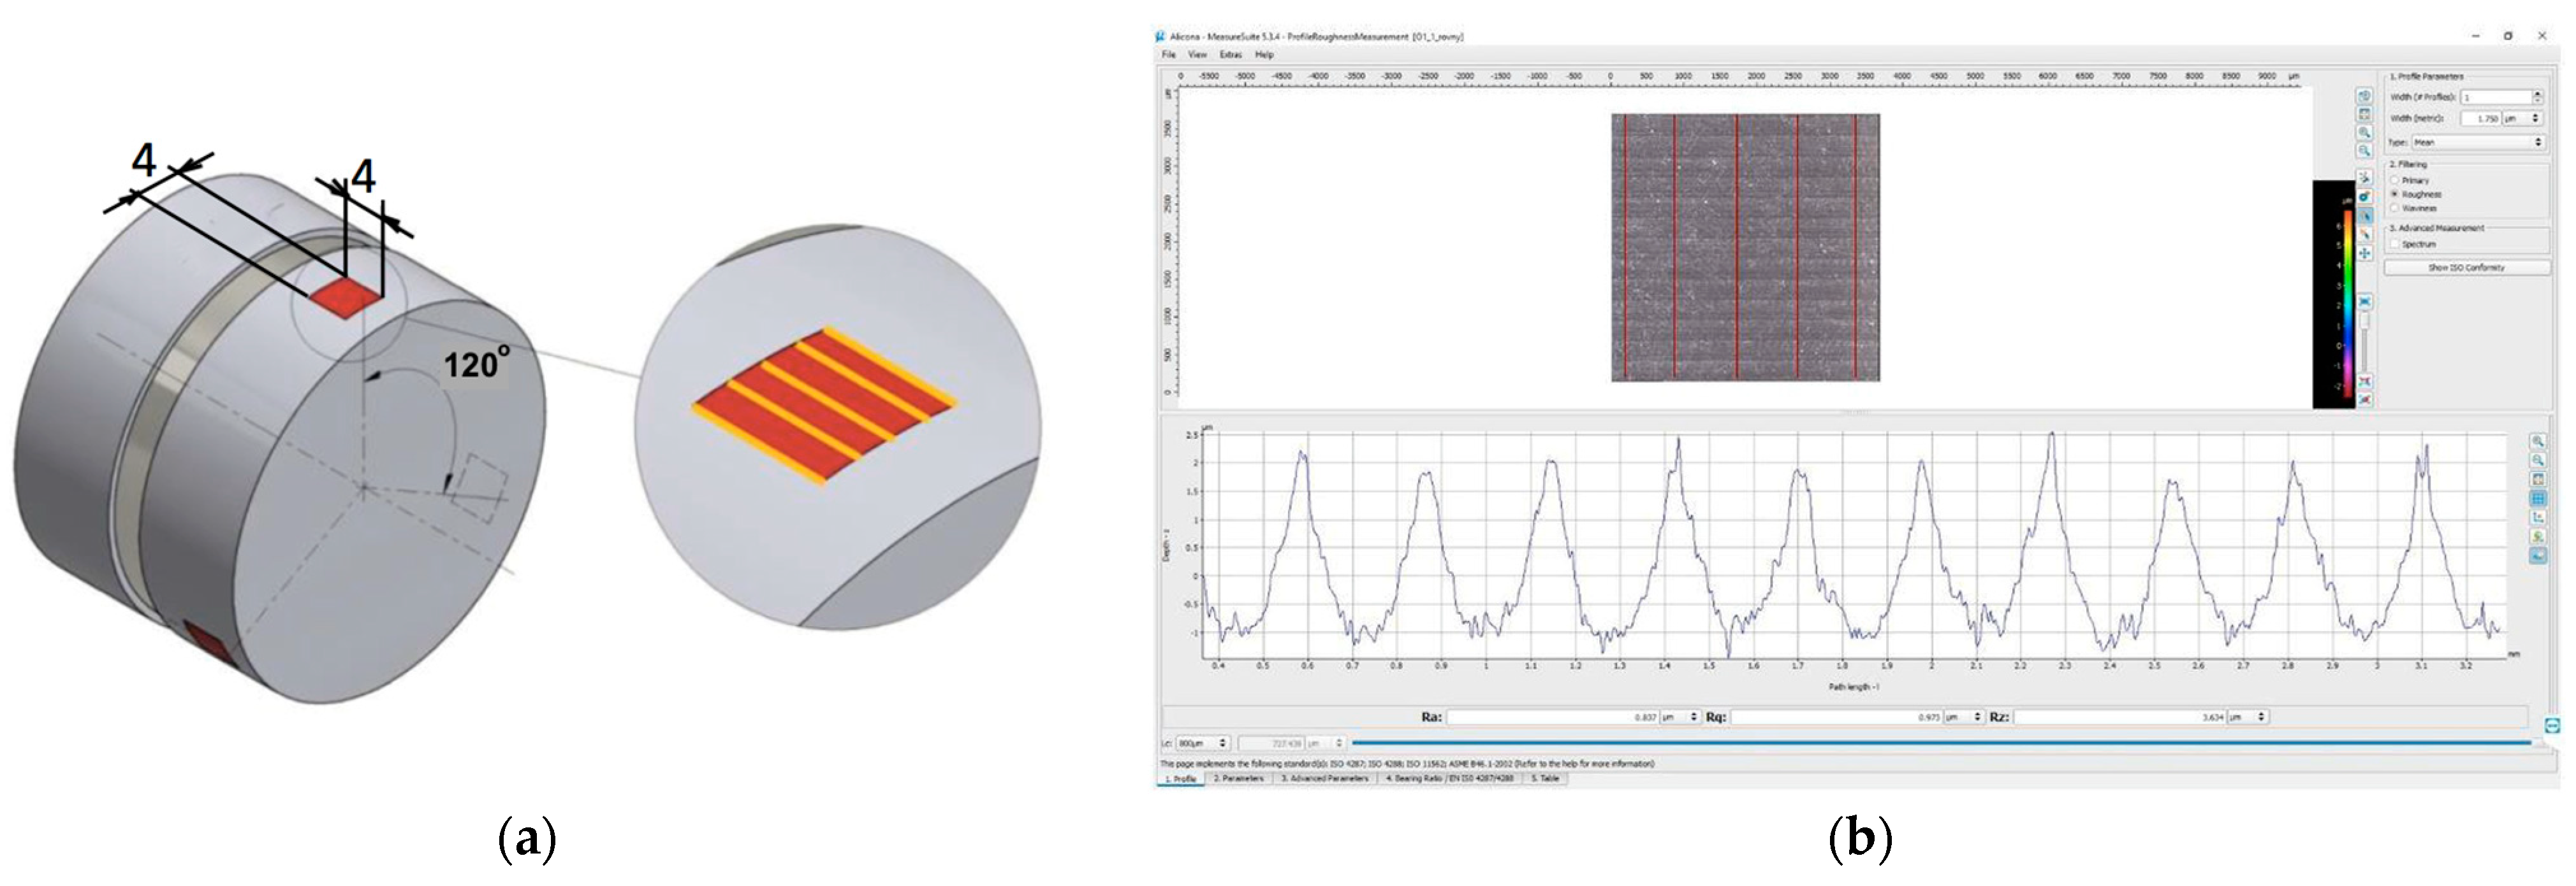Click the Show ISO Conformity button
Screen dimensions: 2576x886
2466,268
